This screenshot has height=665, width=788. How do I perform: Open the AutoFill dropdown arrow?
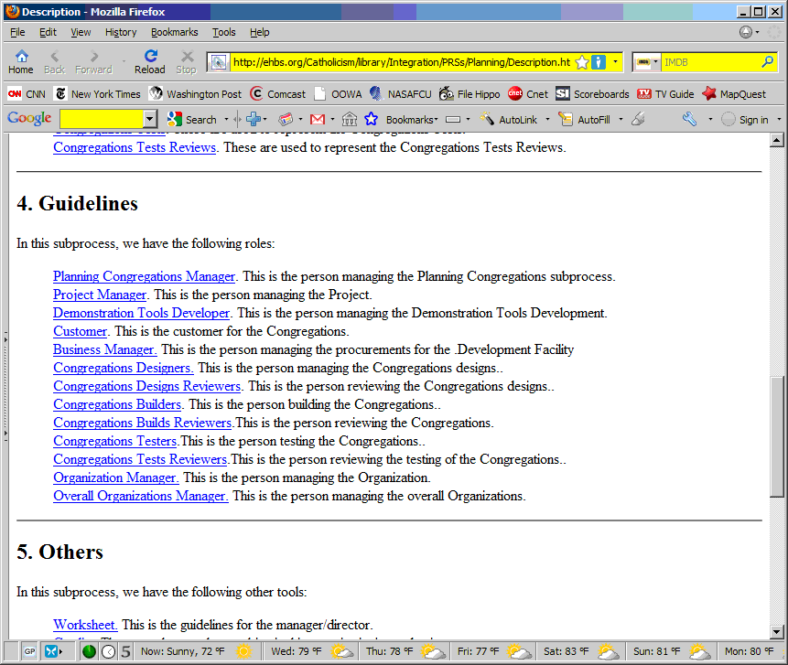pyautogui.click(x=621, y=120)
